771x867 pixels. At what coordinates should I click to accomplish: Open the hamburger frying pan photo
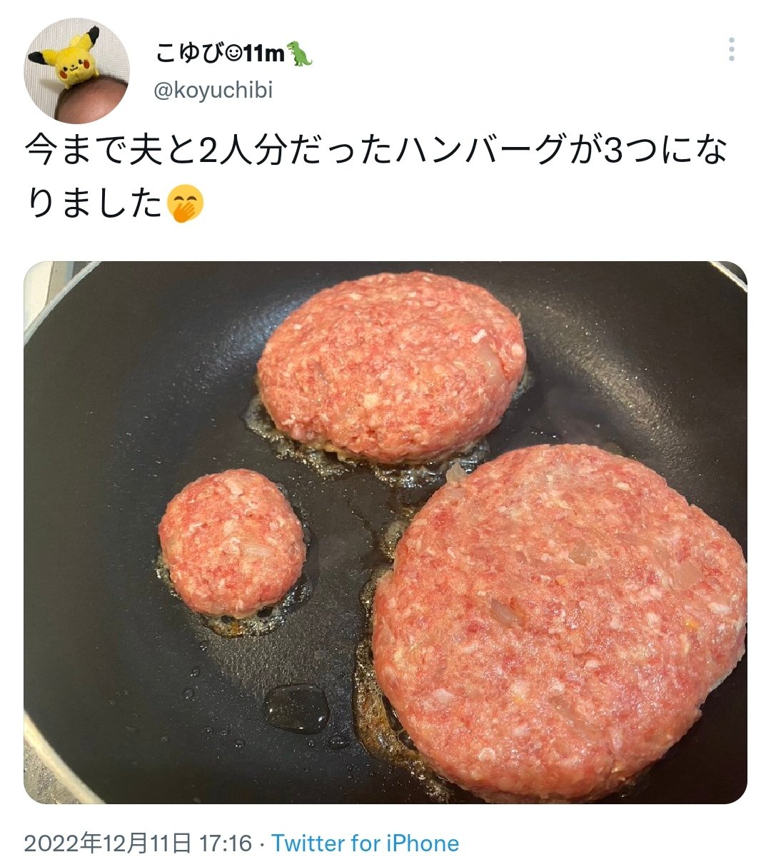click(x=385, y=532)
